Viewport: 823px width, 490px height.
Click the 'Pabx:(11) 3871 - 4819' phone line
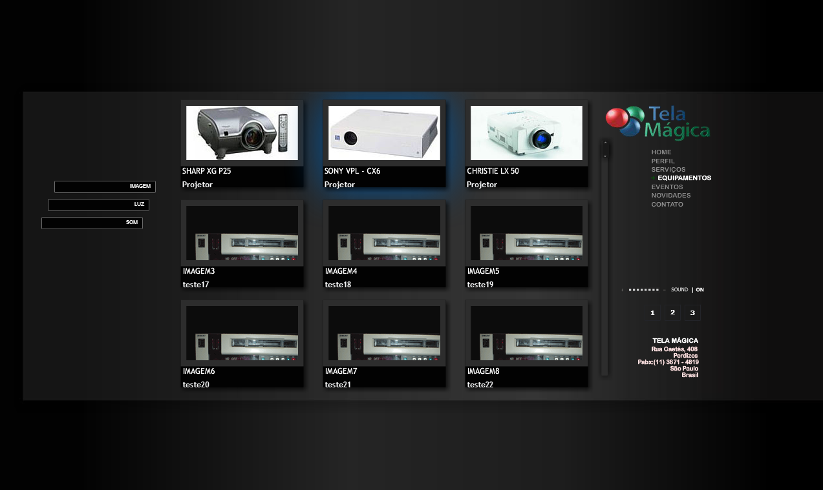point(668,362)
